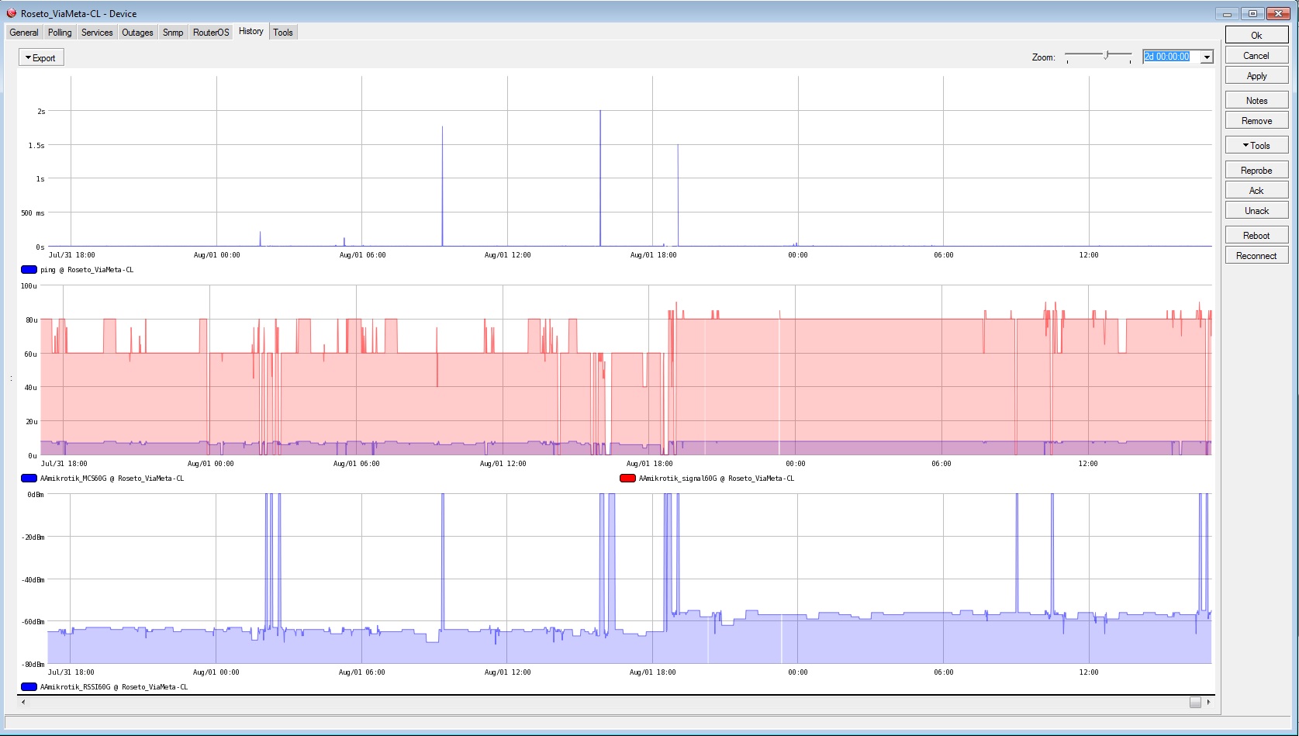
Task: Click the zoom time range input field
Action: click(1172, 57)
